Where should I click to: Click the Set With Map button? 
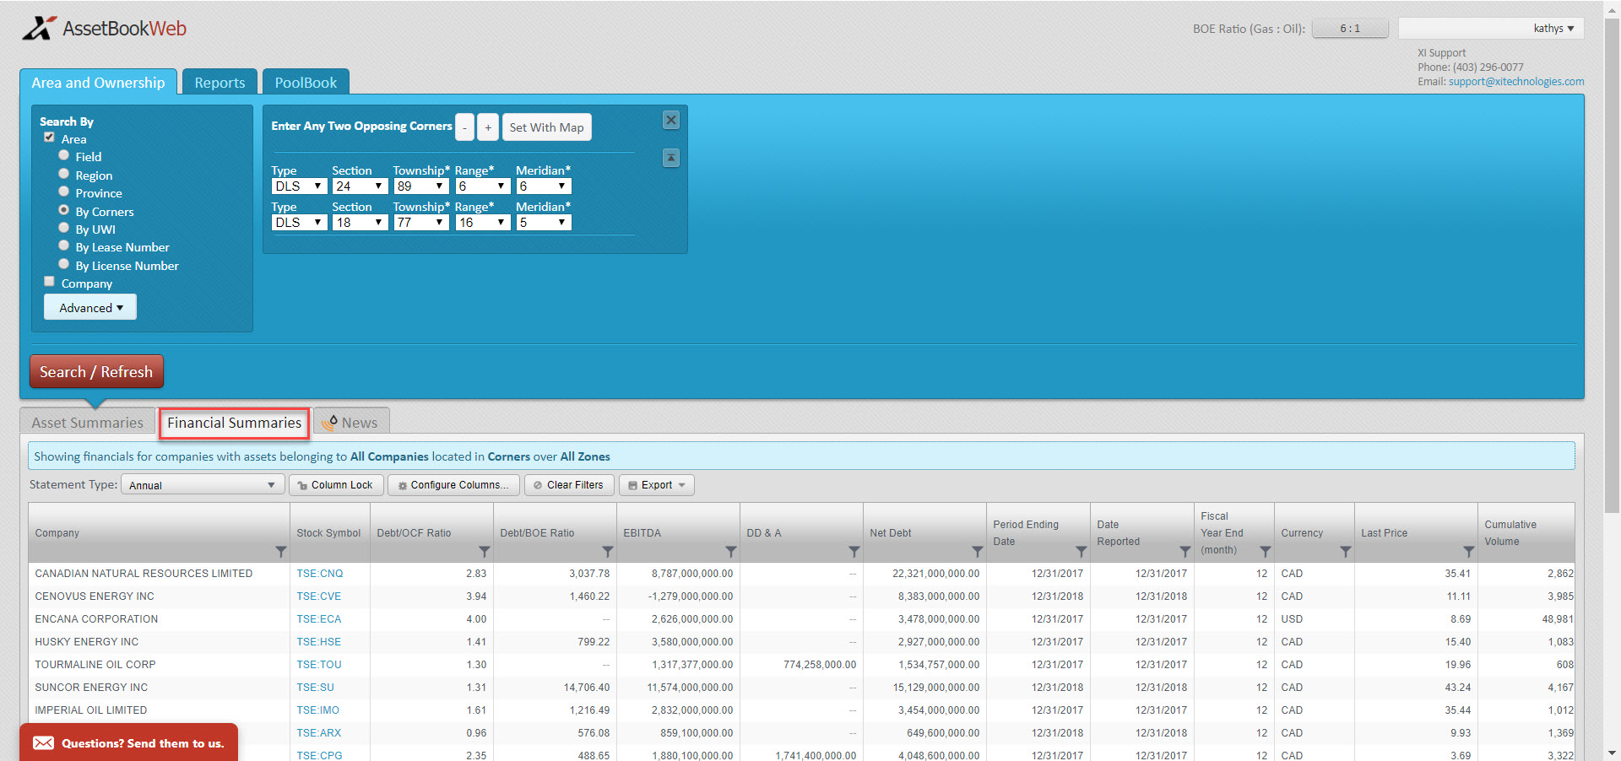pyautogui.click(x=546, y=127)
